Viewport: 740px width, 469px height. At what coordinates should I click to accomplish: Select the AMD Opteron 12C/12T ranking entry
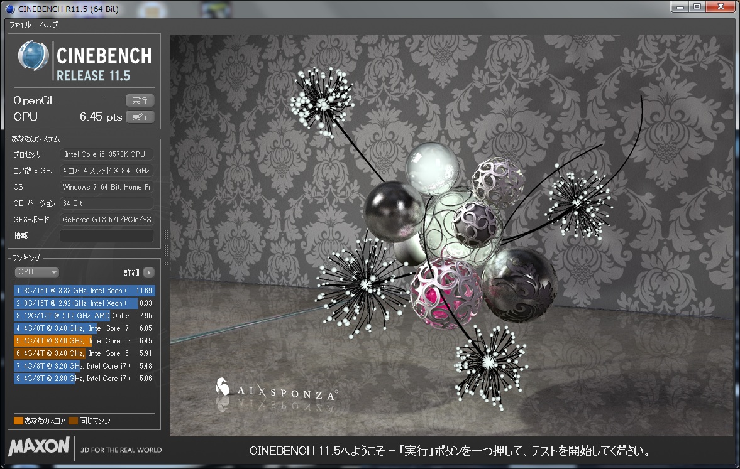84,316
